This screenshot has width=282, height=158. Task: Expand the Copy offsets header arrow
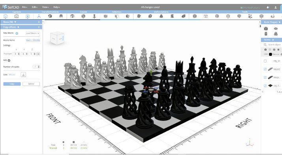(x=19, y=27)
